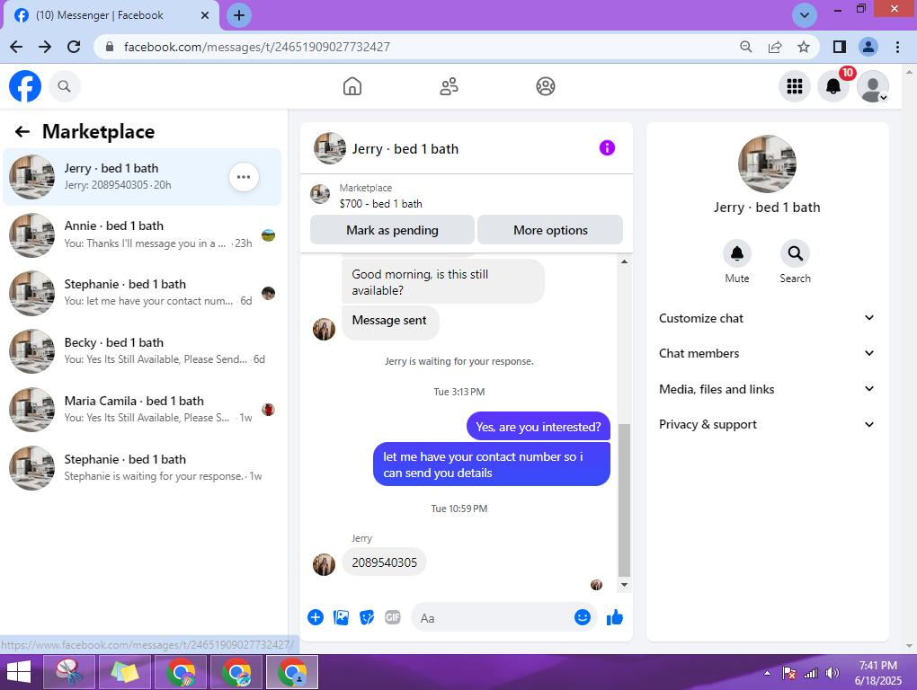Image resolution: width=917 pixels, height=690 pixels.
Task: Open Stephanie chat waiting for your response
Action: 142,469
